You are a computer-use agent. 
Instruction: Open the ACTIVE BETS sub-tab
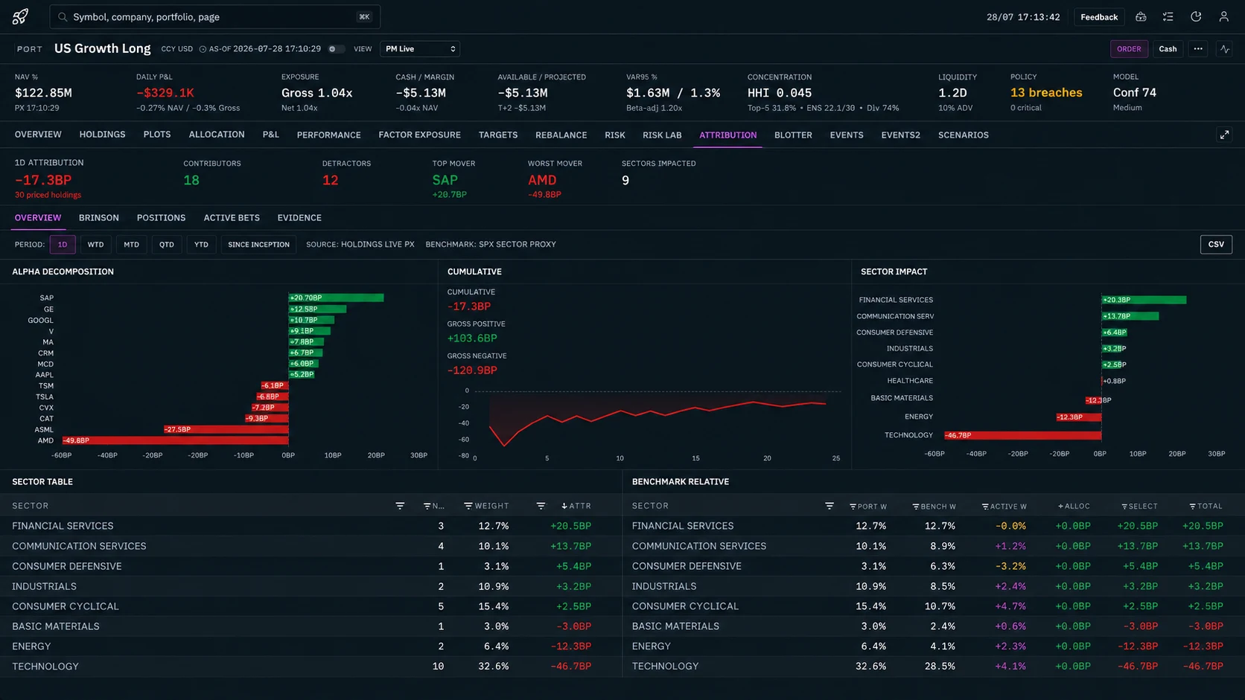pyautogui.click(x=232, y=218)
